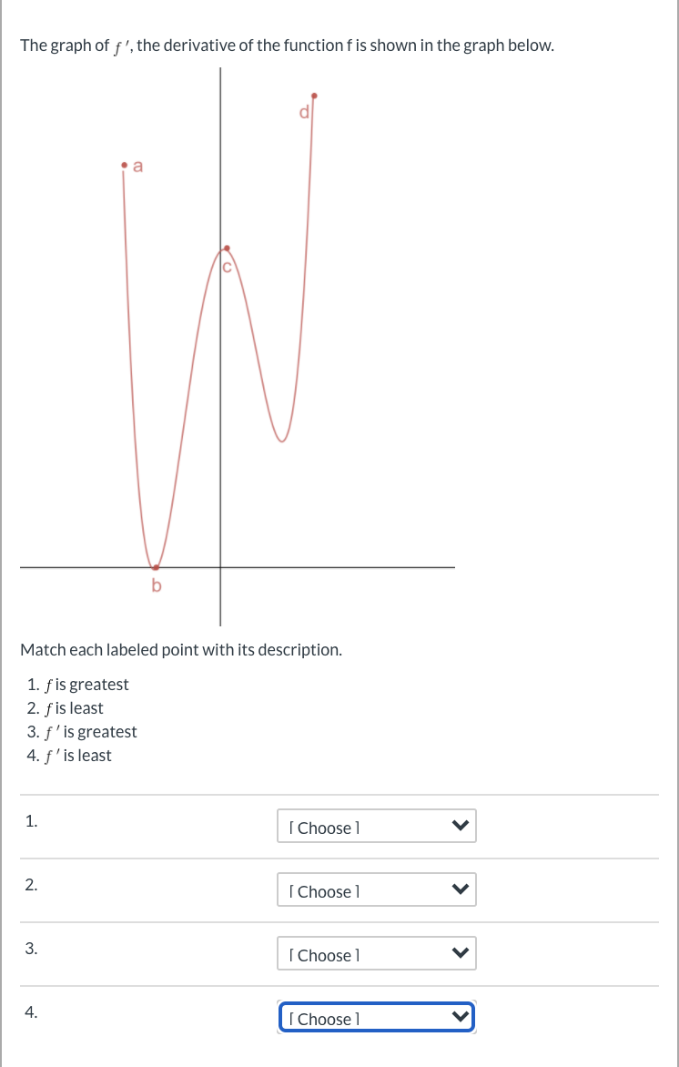Click the chevron arrow on the second Choose menu
Viewport: 679px width, 1067px height.
[460, 889]
